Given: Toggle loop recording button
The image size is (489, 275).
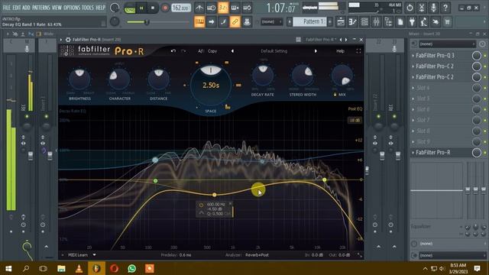Looking at the screenshot, I should click(x=247, y=8).
